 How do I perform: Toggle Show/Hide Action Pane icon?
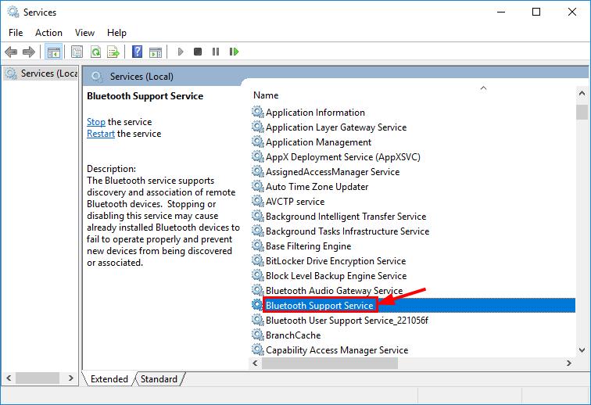156,52
